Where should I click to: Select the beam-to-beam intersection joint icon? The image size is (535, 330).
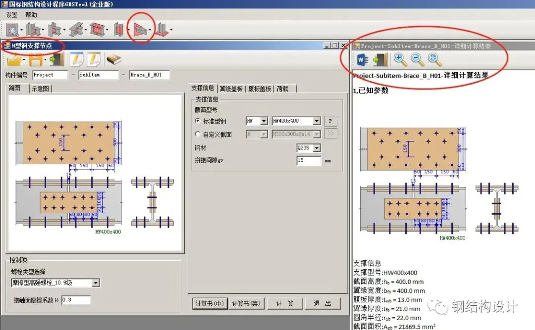tap(76, 30)
